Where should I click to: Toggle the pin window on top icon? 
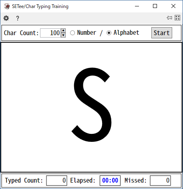[169, 18]
